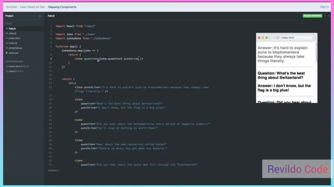The image size is (334, 187).
Task: Open the editor three-dot options menu
Action: (325, 16)
